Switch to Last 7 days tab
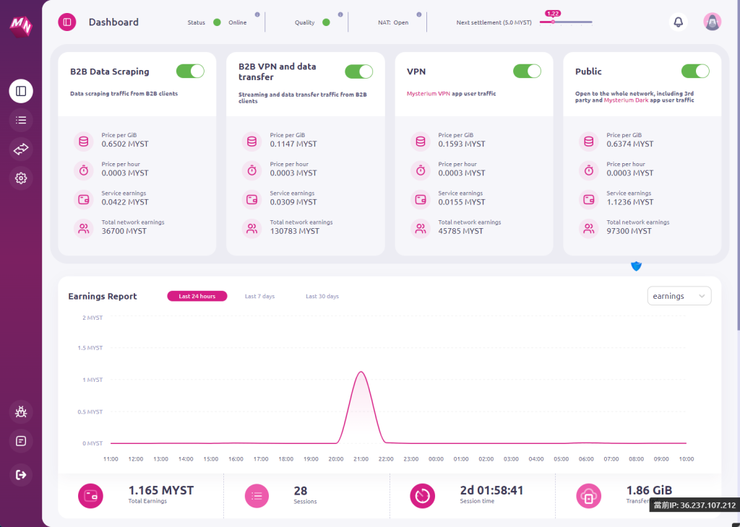 259,296
